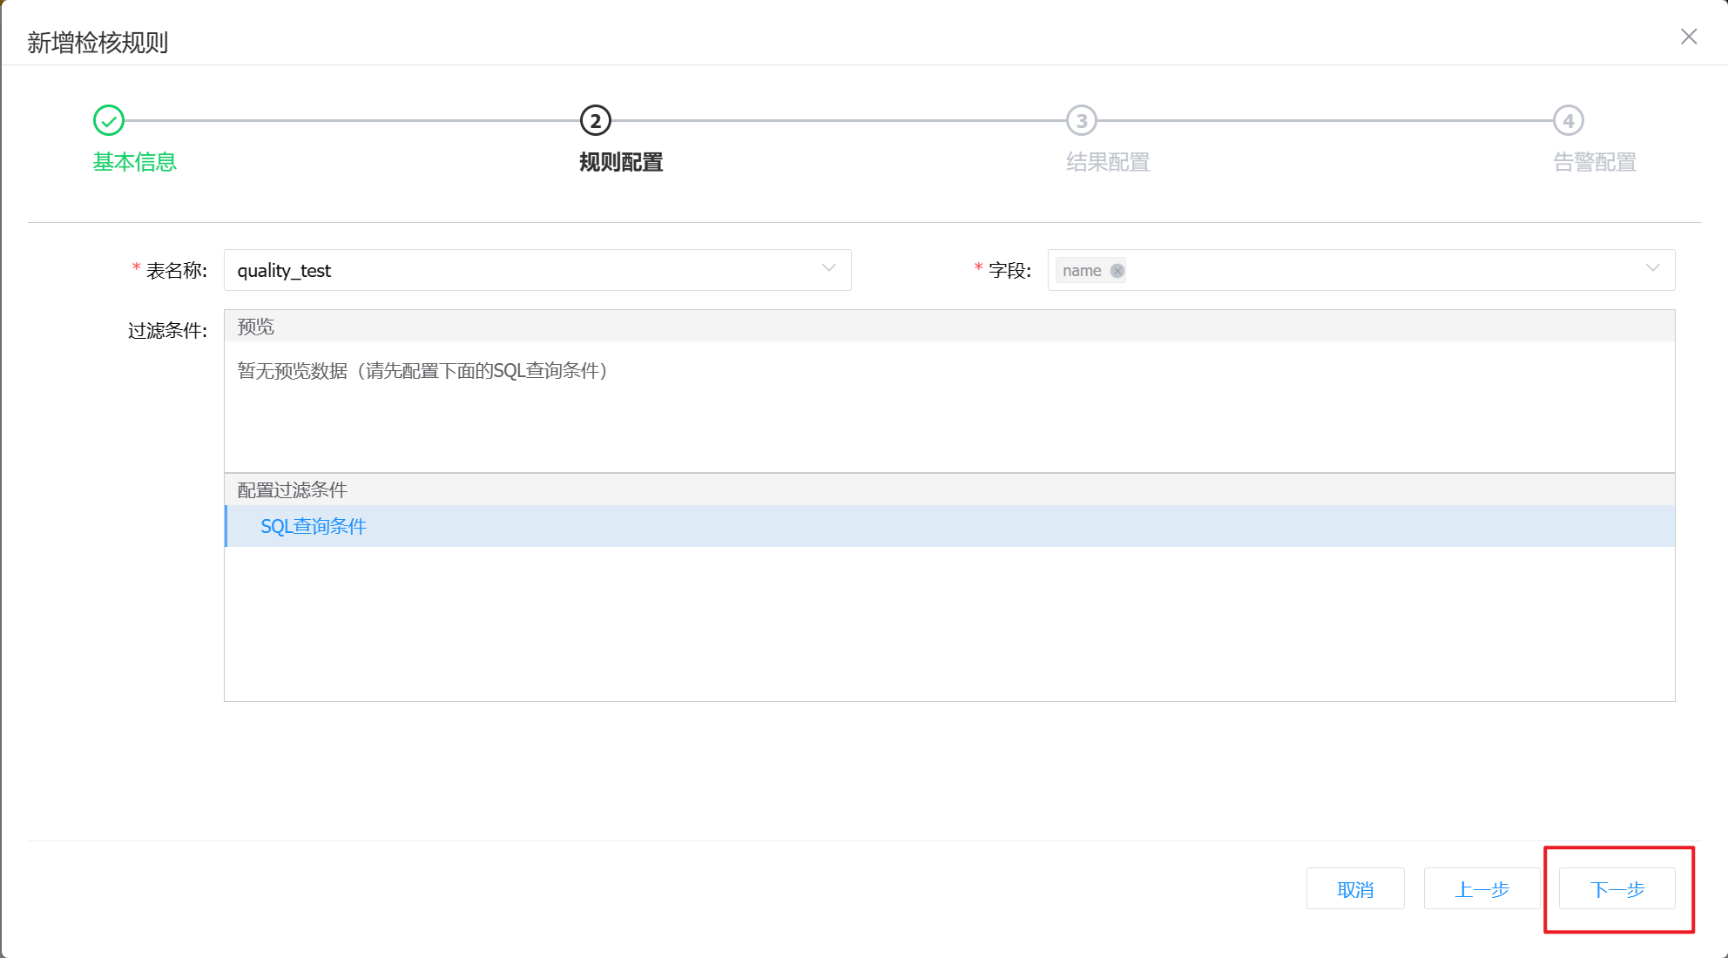Viewport: 1728px width, 958px height.
Task: Remove the name field tag
Action: click(x=1117, y=271)
